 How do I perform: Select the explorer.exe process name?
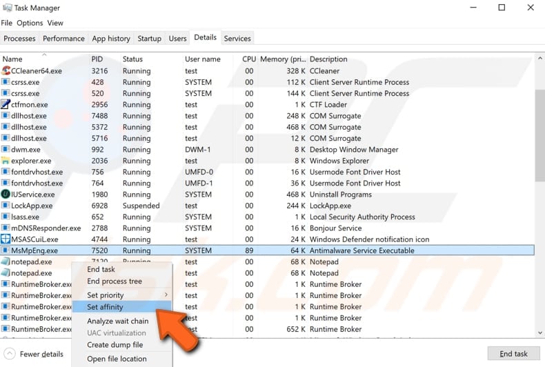click(x=31, y=161)
